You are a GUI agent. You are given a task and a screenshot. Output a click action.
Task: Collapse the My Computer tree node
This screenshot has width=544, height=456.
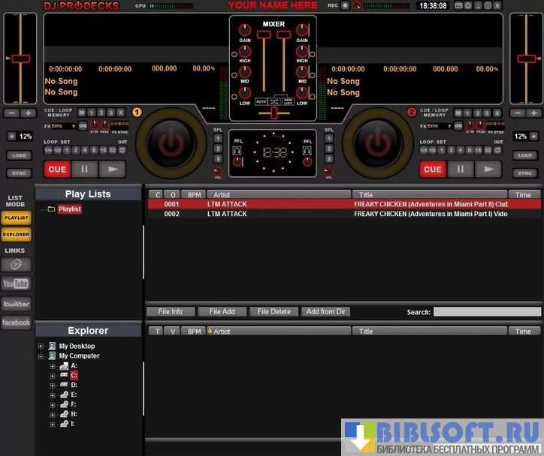[41, 356]
